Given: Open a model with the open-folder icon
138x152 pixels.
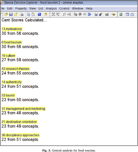Looking at the screenshot, I should [6, 14].
